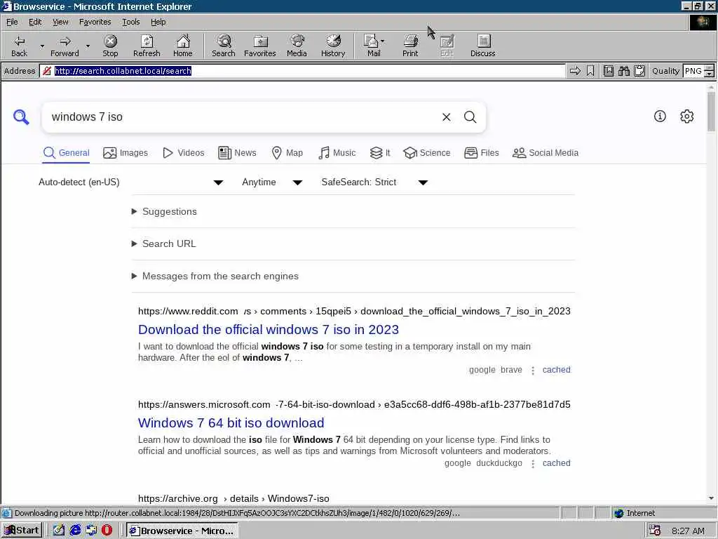
Task: Open the Favorites menu
Action: (95, 22)
